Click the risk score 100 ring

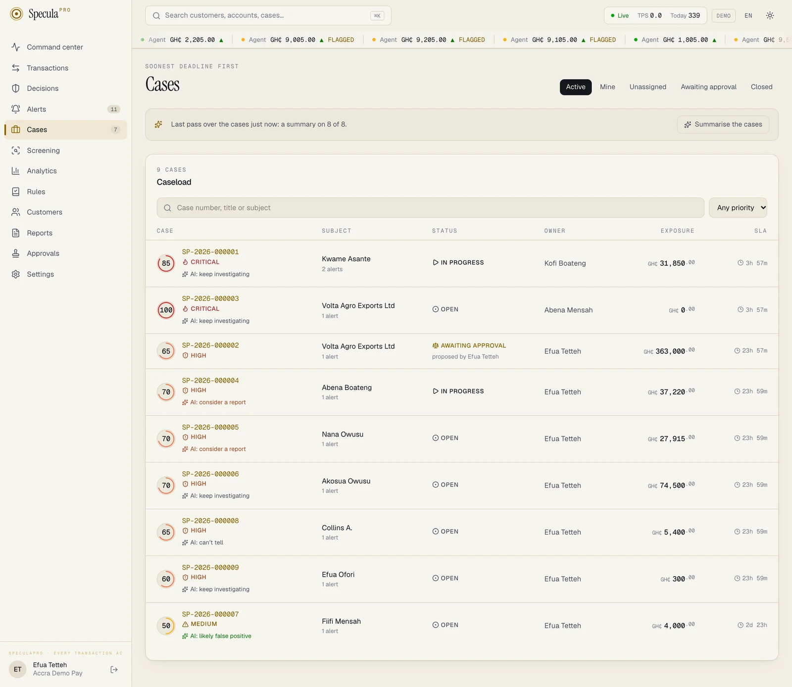click(166, 310)
